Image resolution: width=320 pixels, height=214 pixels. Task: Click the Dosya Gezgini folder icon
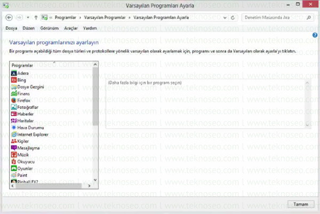[x=14, y=87]
